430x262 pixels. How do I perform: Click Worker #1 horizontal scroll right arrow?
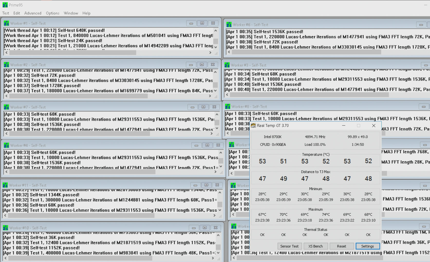[x=210, y=53]
